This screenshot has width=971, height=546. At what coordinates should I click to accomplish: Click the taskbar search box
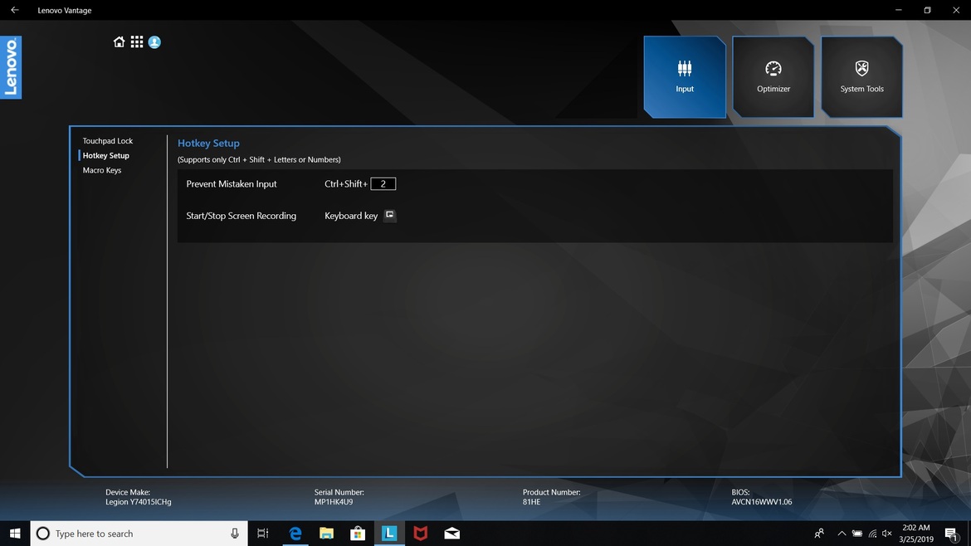(139, 533)
